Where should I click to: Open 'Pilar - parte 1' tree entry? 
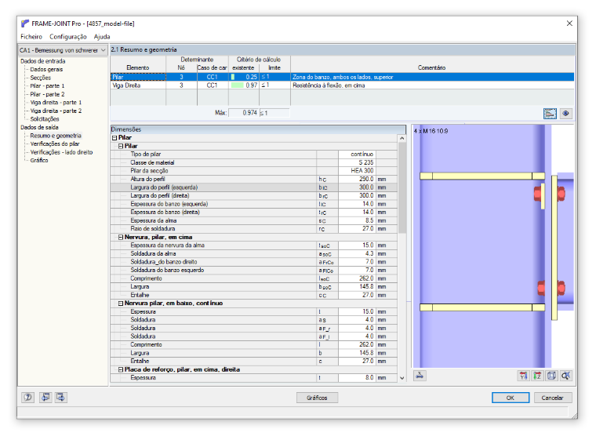[x=47, y=86]
